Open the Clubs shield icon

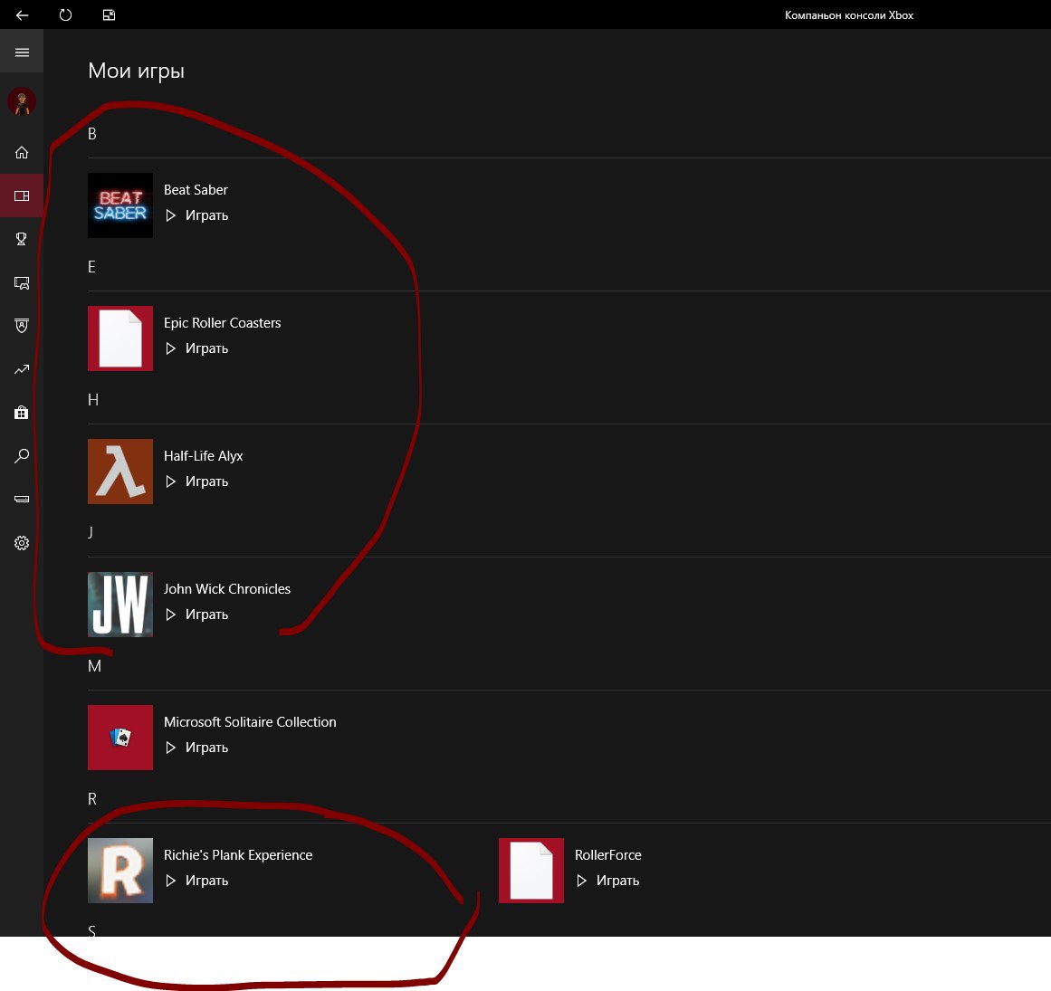point(22,326)
